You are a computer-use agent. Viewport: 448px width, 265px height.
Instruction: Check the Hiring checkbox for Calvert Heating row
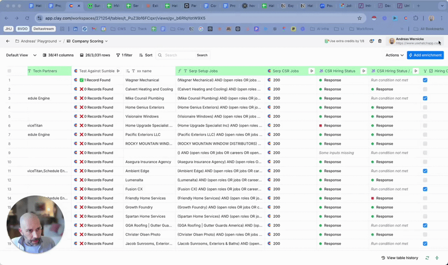tap(425, 89)
